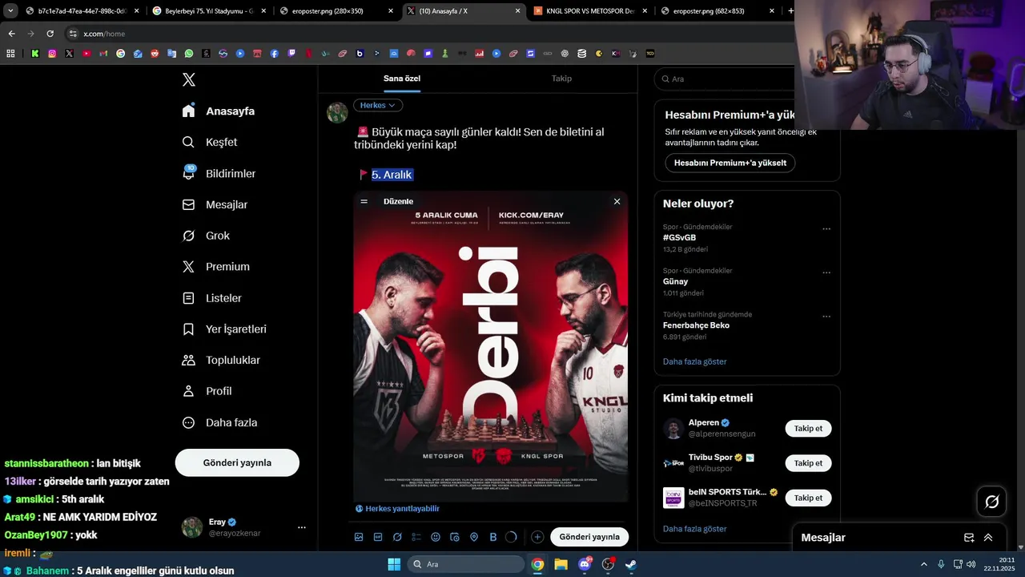Open the Herkes audience dropdown

pos(378,105)
